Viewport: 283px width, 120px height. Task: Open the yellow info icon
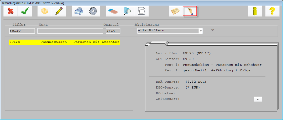coord(255,11)
